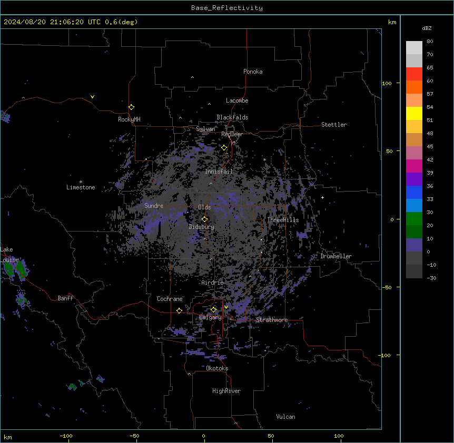The width and height of the screenshot is (454, 443).
Task: Click the Banff label
Action: pos(65,298)
